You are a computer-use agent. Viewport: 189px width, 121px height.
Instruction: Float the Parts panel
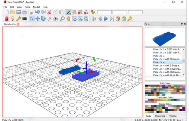click(182, 24)
